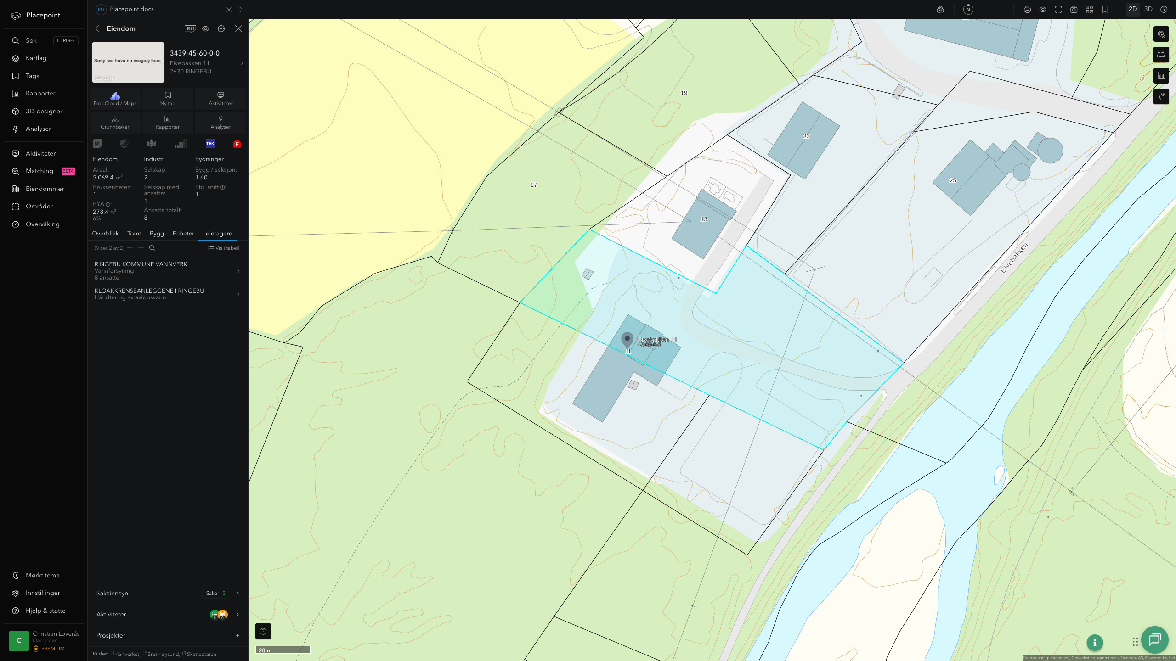This screenshot has height=661, width=1176.
Task: Download Grunnbøker
Action: click(115, 122)
